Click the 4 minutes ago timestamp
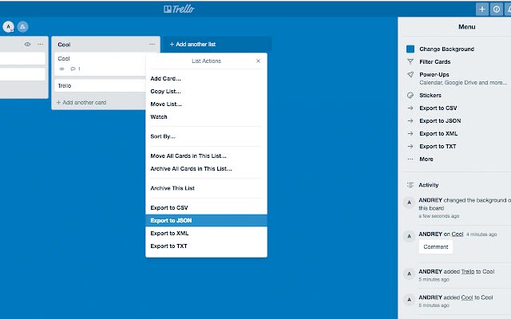This screenshot has height=319, width=511. click(481, 234)
